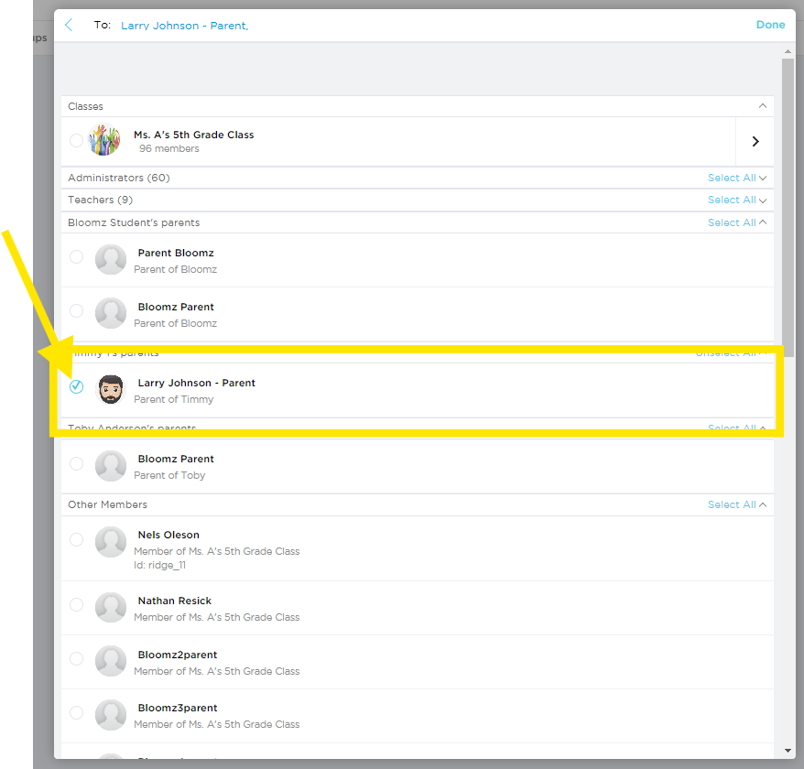804x769 pixels.
Task: Open Ms. A's 5th Grade Class members arrow
Action: point(755,142)
